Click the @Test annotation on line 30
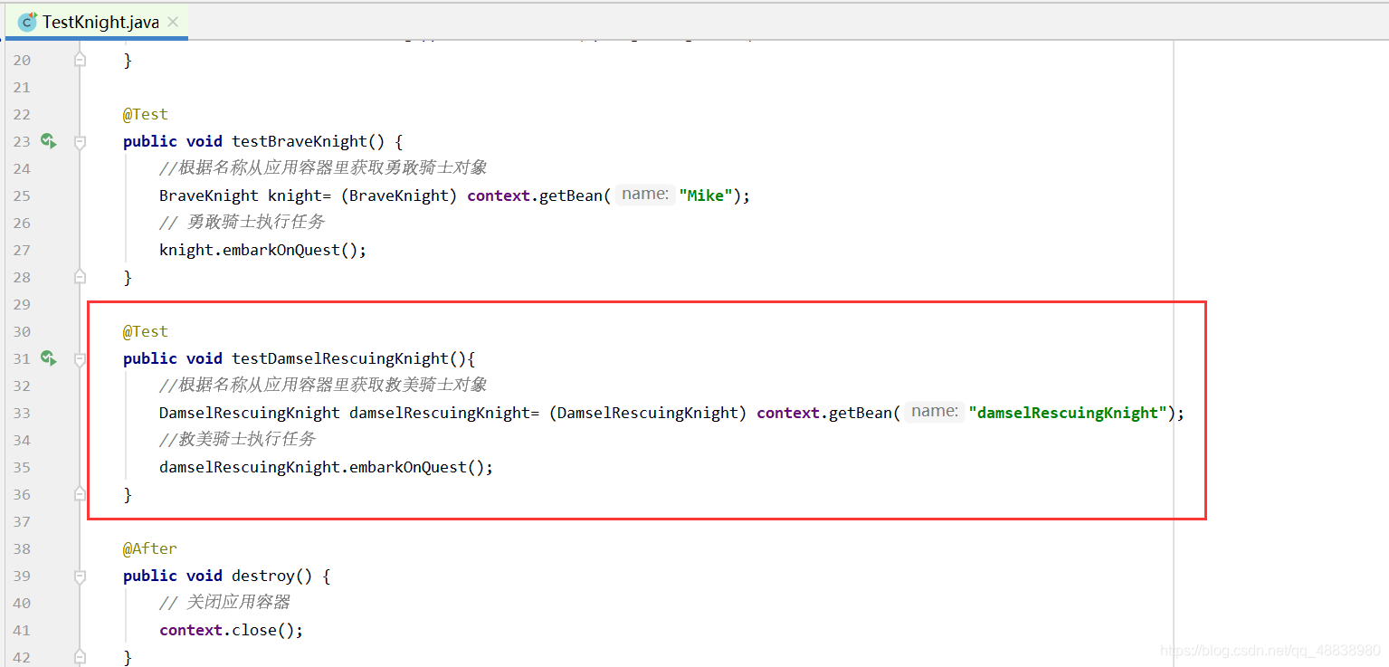 tap(146, 331)
